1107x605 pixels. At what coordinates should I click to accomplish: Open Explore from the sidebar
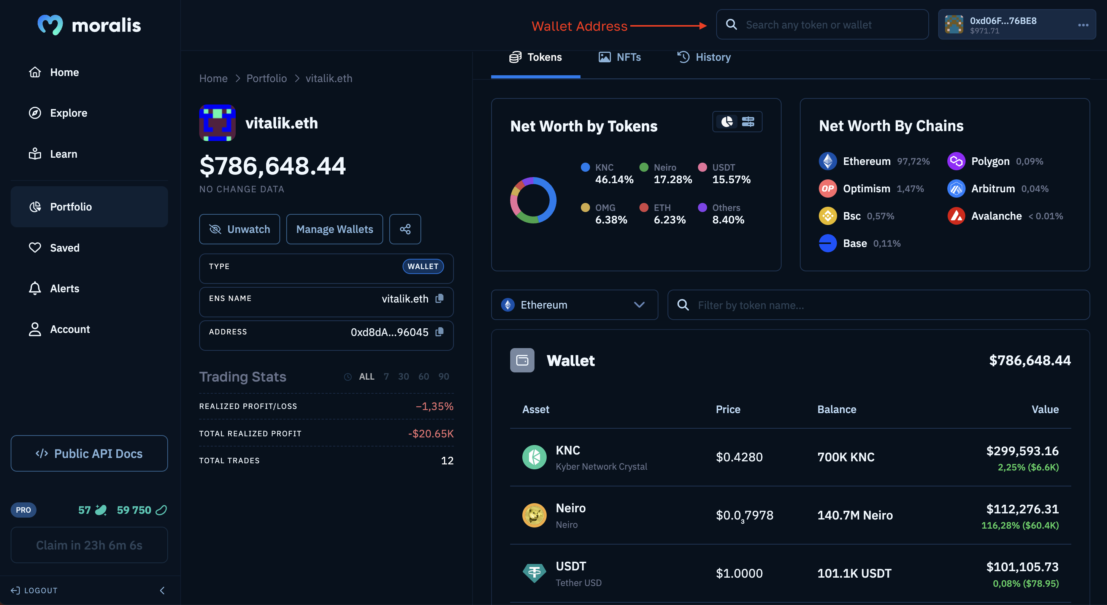[x=58, y=113]
